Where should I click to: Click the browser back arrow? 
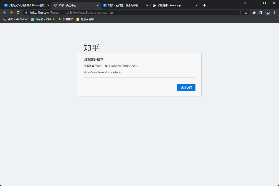point(5,13)
